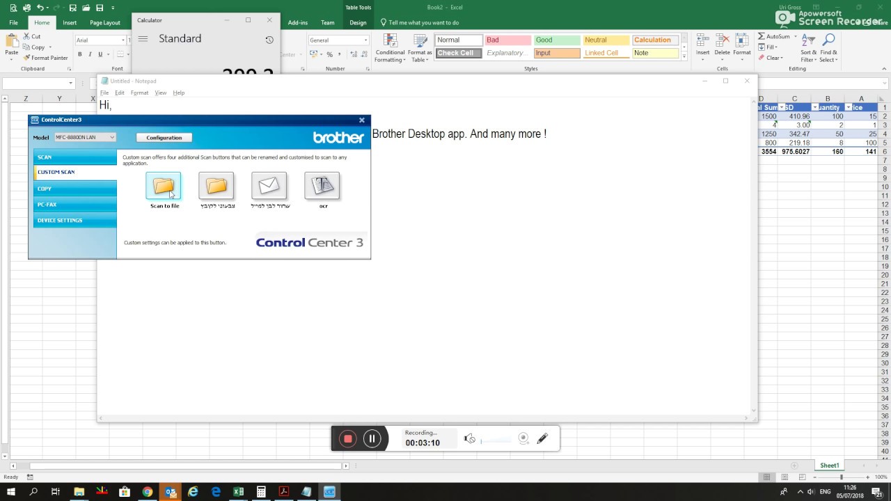Screen dimensions: 891x501
Task: Click Format Painter in the Excel ribbon
Action: click(x=45, y=58)
